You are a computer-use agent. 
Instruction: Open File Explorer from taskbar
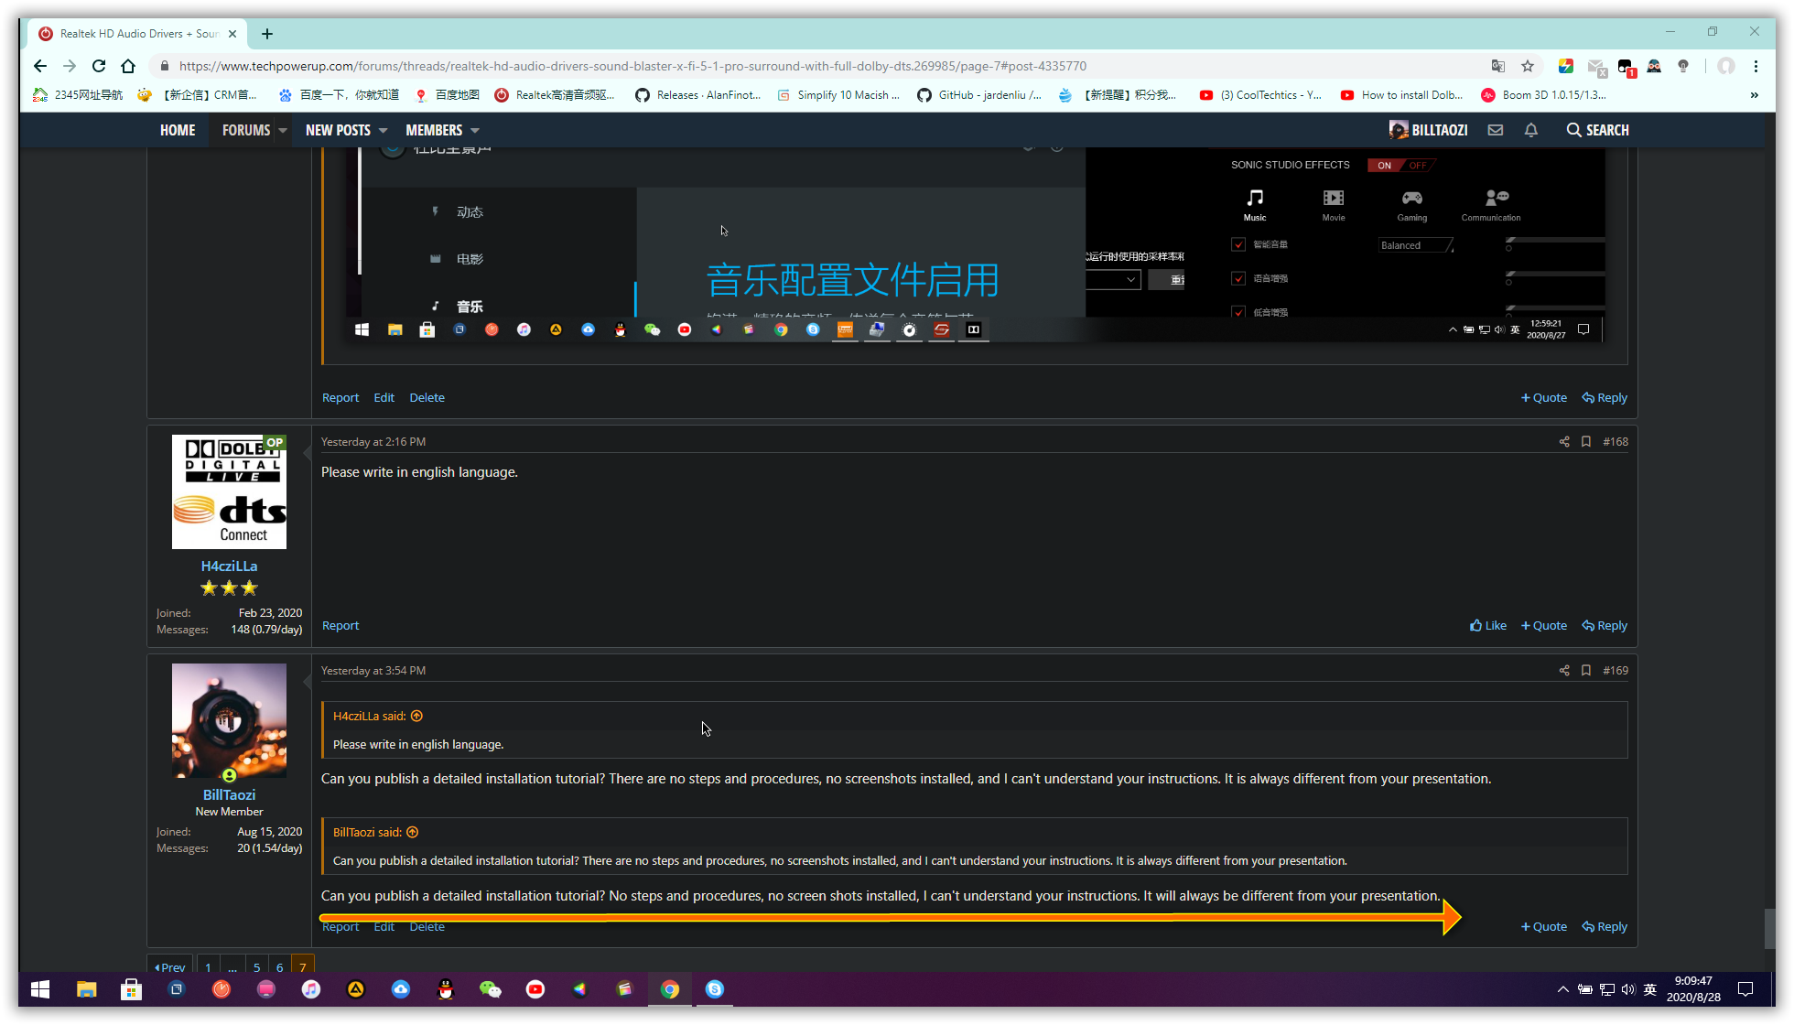point(86,989)
